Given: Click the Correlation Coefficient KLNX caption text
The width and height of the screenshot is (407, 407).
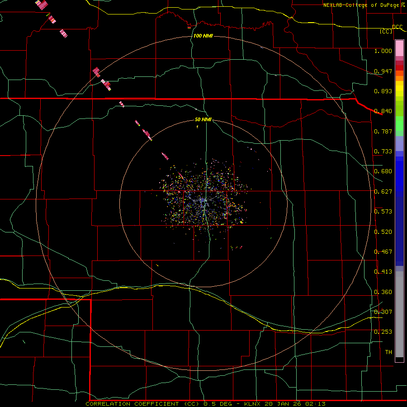Looking at the screenshot, I should [x=206, y=404].
